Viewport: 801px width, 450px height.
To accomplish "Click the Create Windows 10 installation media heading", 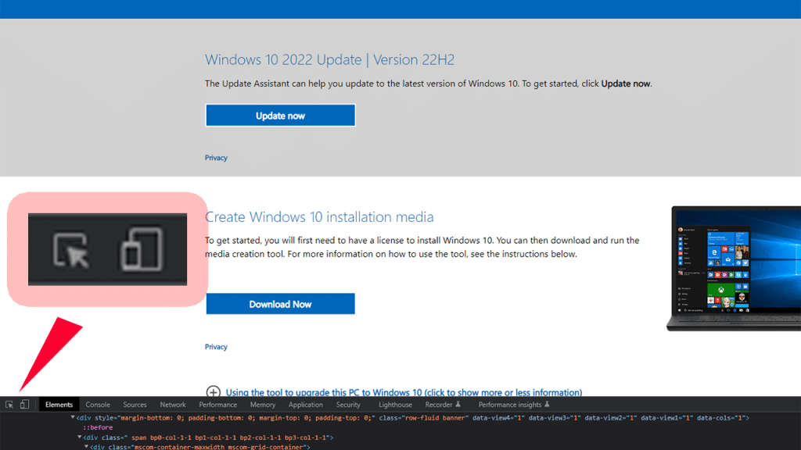I will (x=319, y=217).
